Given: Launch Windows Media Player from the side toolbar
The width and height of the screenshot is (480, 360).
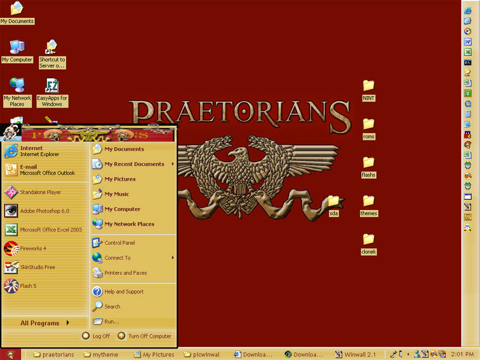Looking at the screenshot, I should (x=467, y=31).
